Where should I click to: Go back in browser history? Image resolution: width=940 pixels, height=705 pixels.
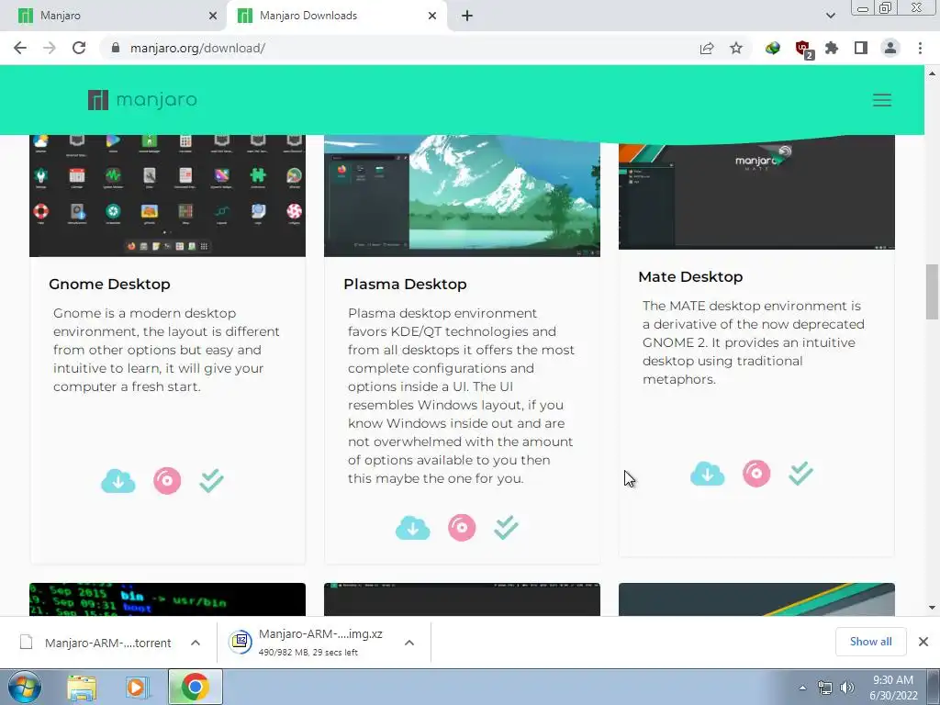20,48
